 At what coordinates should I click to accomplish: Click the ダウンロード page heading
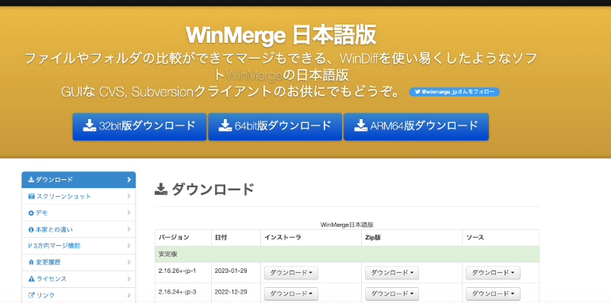tap(213, 190)
